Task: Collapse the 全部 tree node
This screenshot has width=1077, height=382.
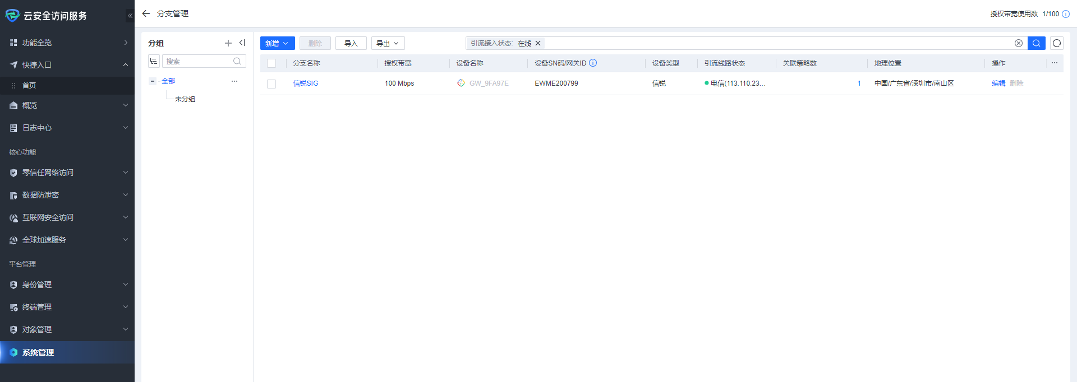Action: (x=153, y=81)
